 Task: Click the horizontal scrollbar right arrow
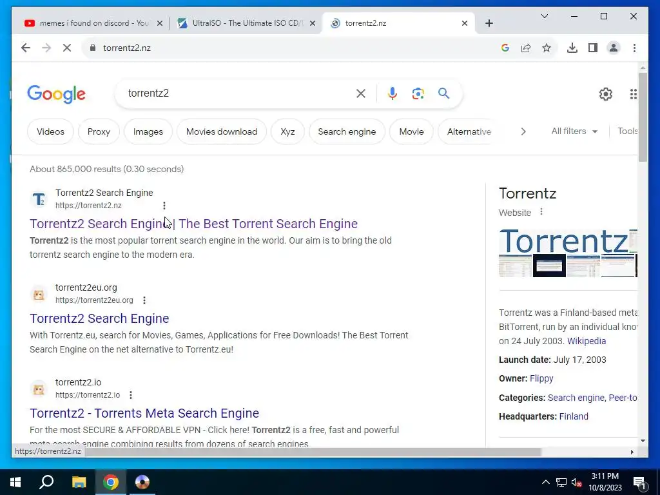(632, 452)
